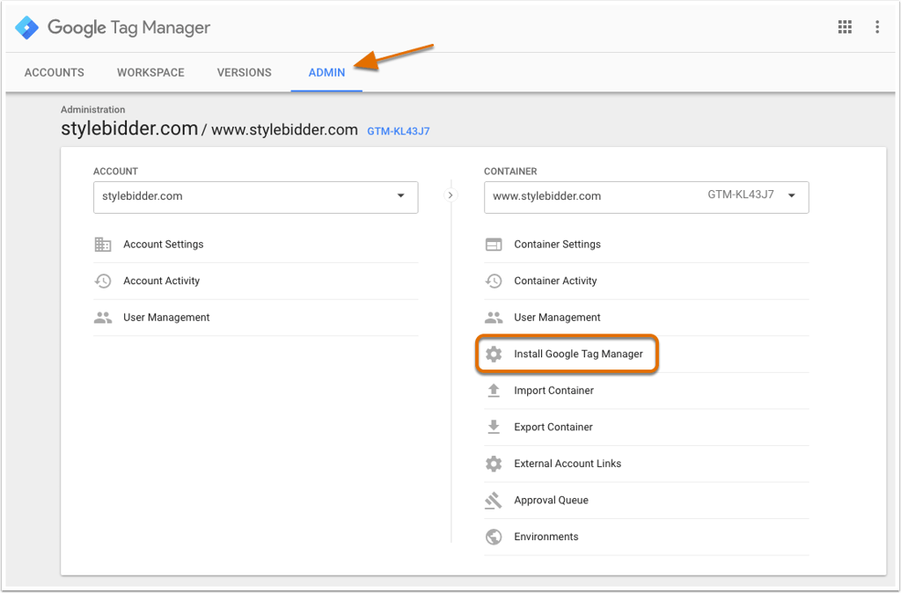
Task: Click the Account Activity history icon
Action: coord(103,281)
